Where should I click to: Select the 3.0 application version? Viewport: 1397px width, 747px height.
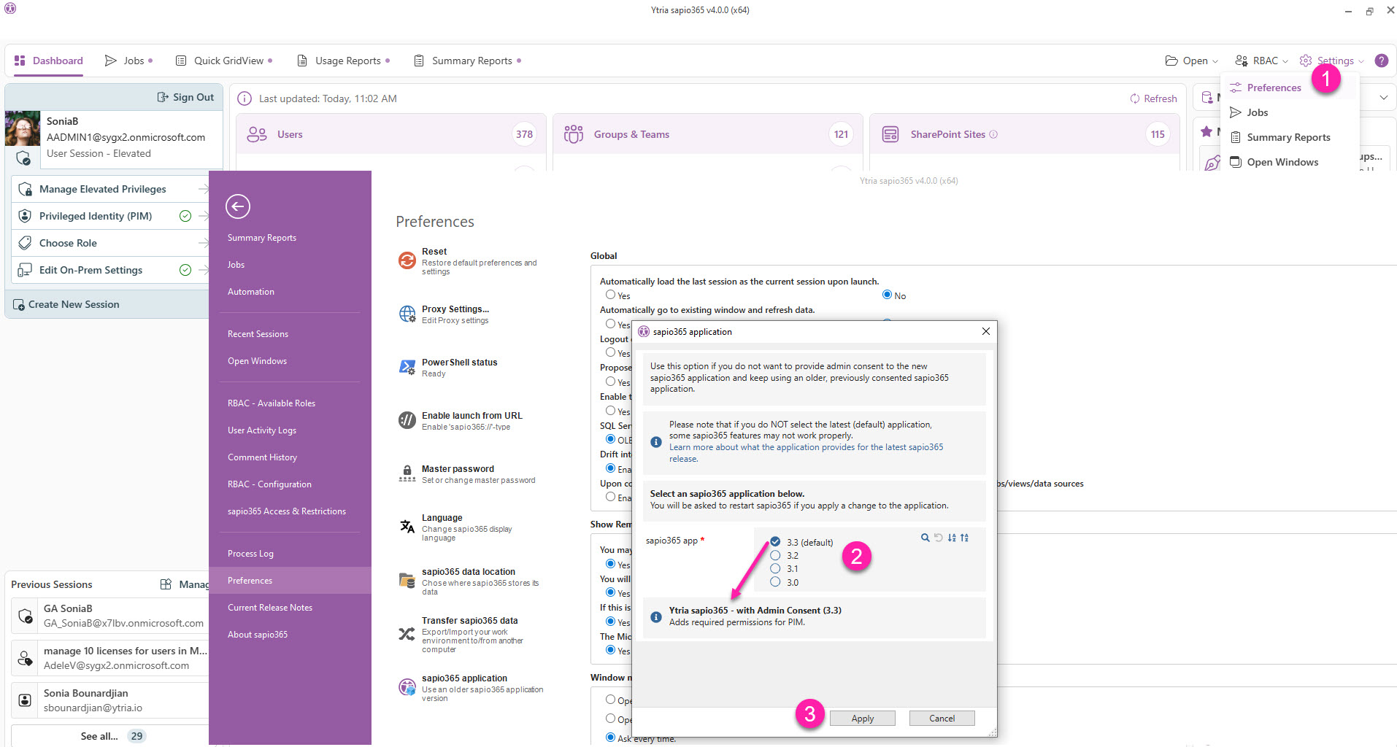(x=775, y=582)
